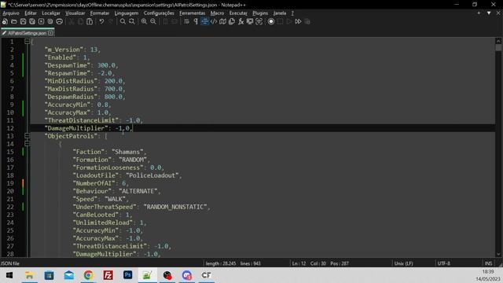Print the document with the Print icon
The width and height of the screenshot is (503, 283).
coord(60,21)
